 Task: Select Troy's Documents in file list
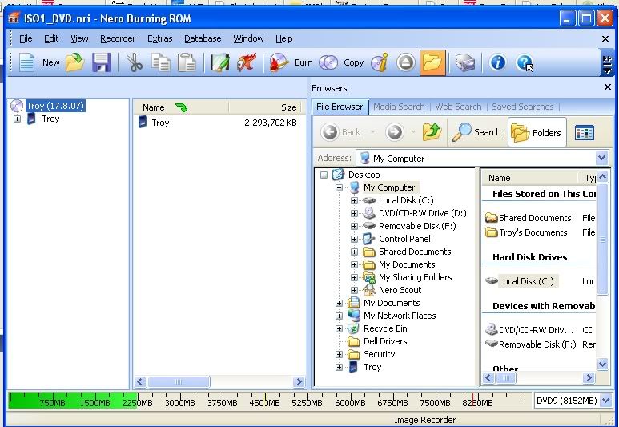tap(533, 232)
